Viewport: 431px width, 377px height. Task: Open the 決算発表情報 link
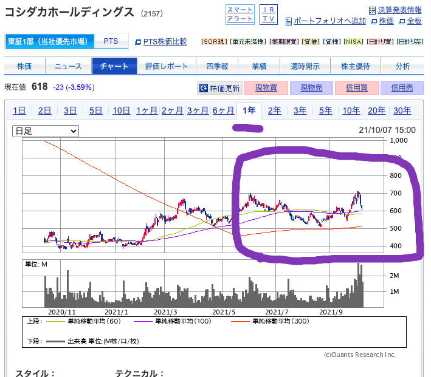click(x=399, y=10)
